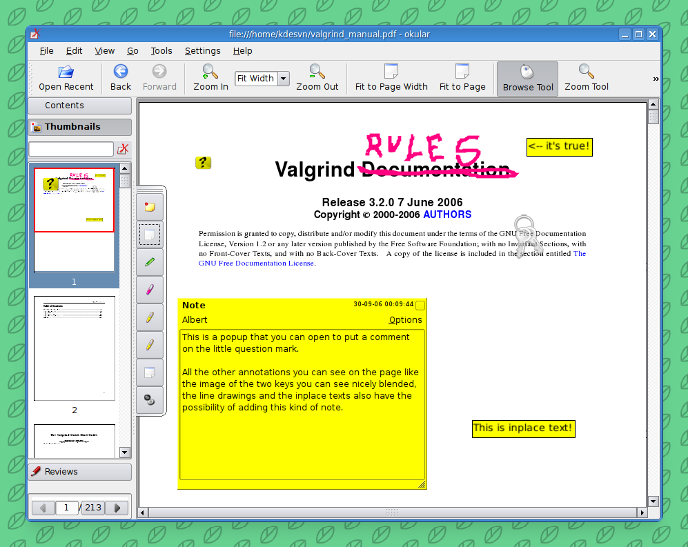
Task: Pick the green pen drawing tool
Action: coord(150,262)
